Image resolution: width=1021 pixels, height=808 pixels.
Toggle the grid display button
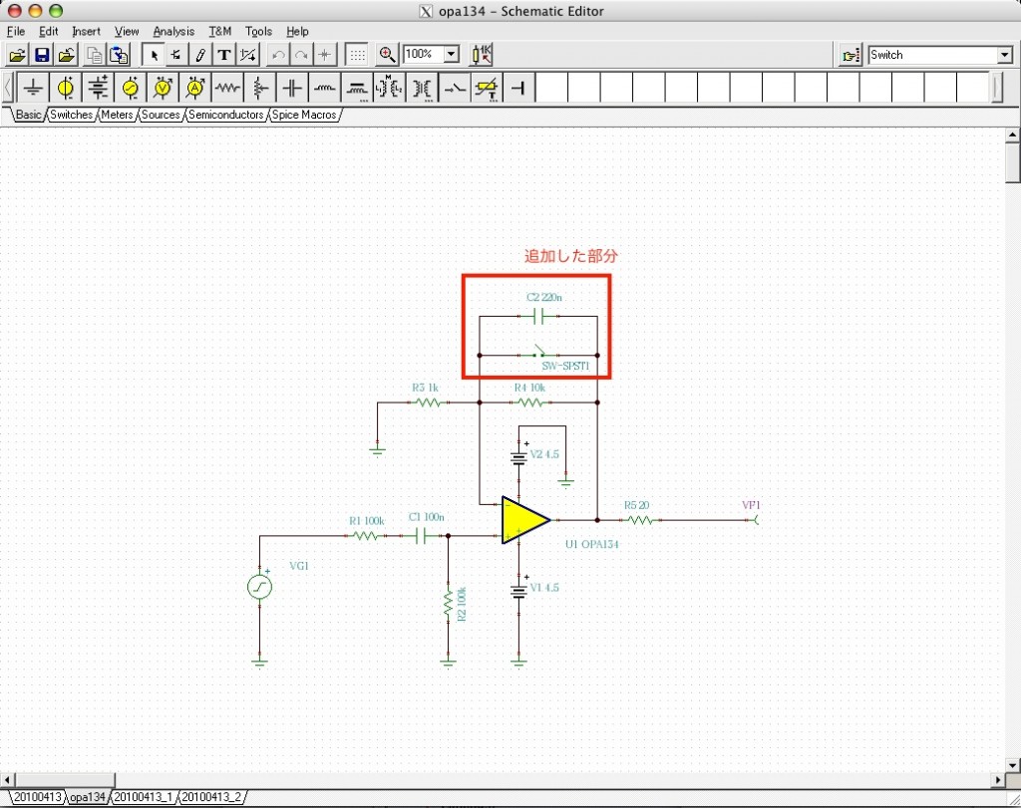click(x=356, y=55)
